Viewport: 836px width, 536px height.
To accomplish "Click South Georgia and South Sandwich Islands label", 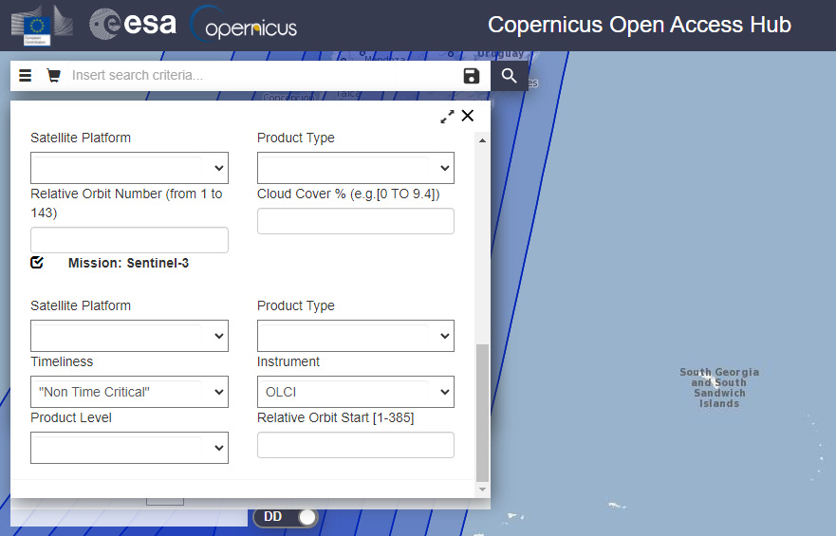I will click(x=719, y=388).
